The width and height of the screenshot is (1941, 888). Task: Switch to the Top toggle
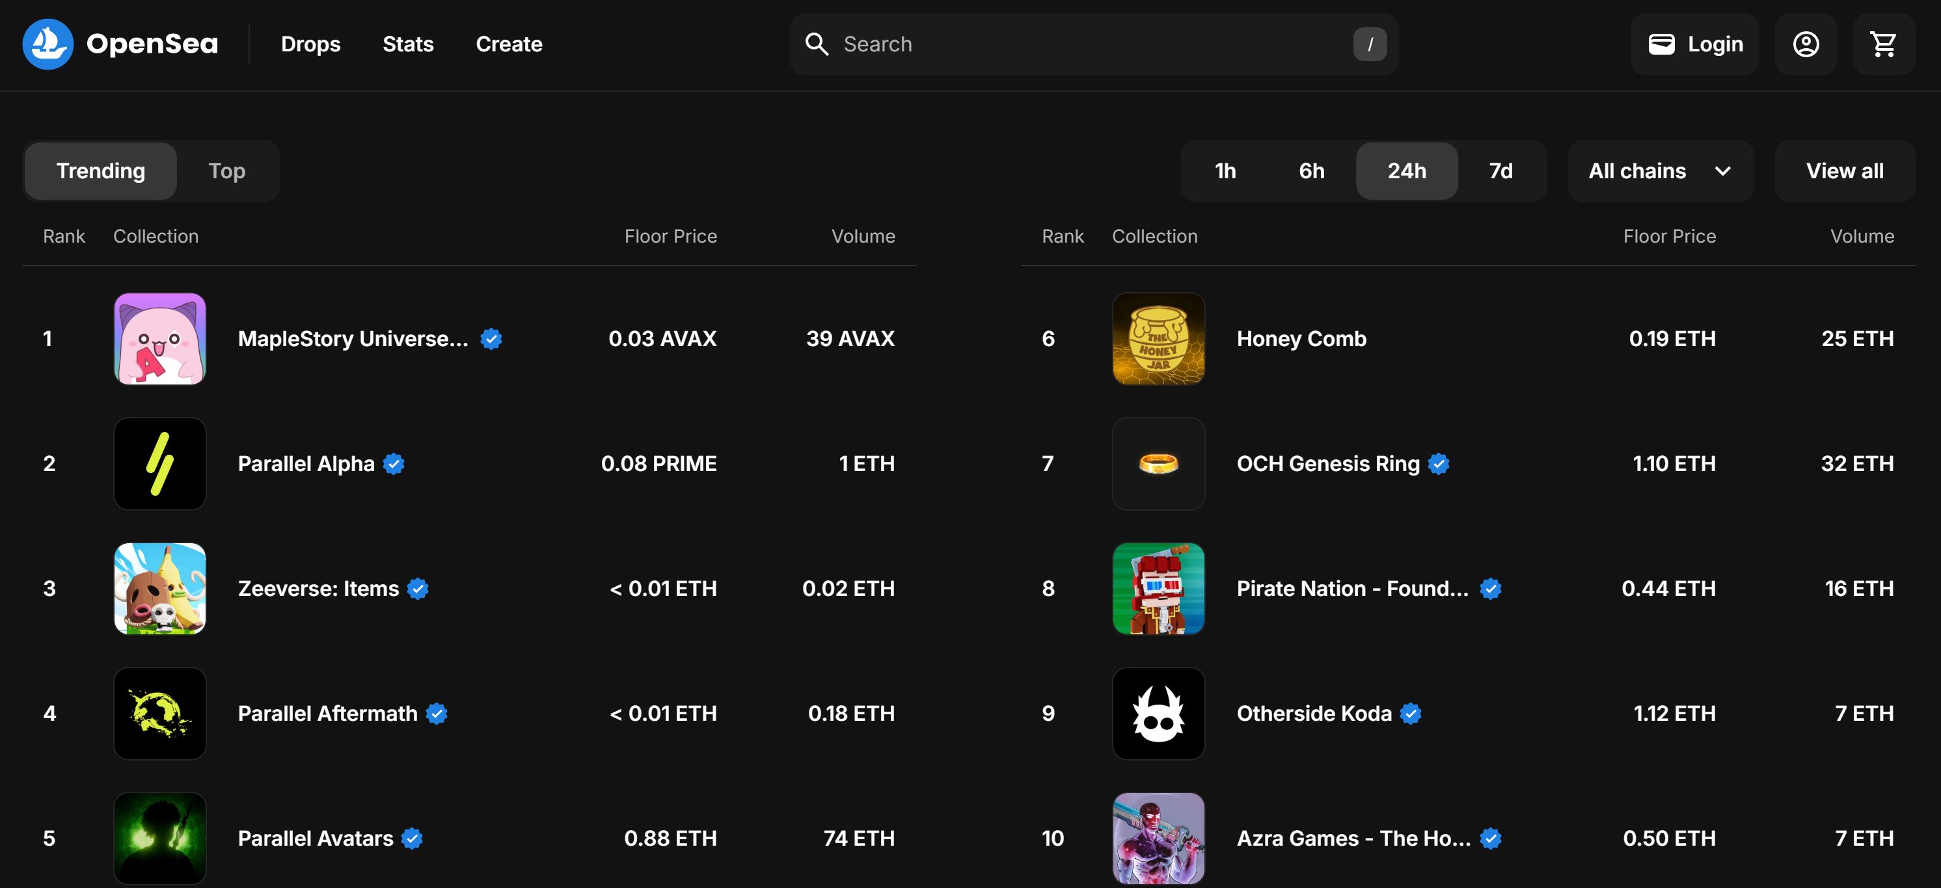pos(227,171)
